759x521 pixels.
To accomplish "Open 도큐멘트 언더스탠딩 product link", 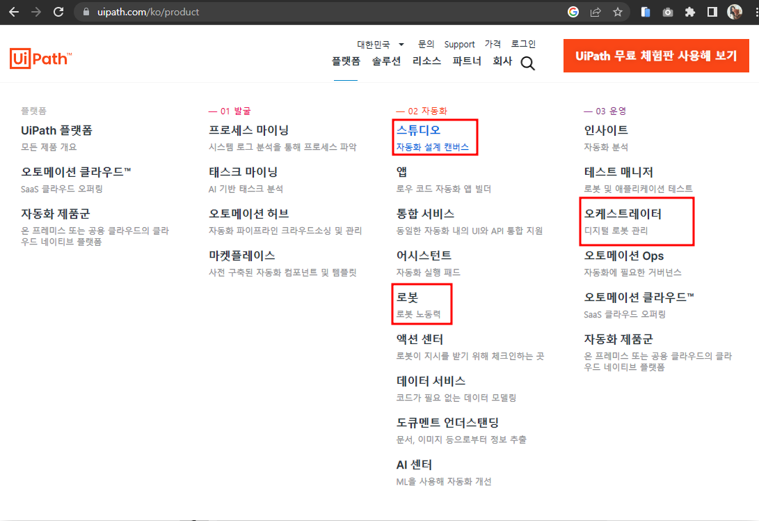I will pyautogui.click(x=447, y=423).
